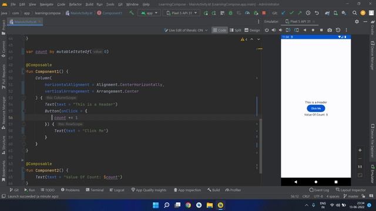Click the warnings count indicator in editor
Viewport: 376px width, 211px height.
(244, 39)
